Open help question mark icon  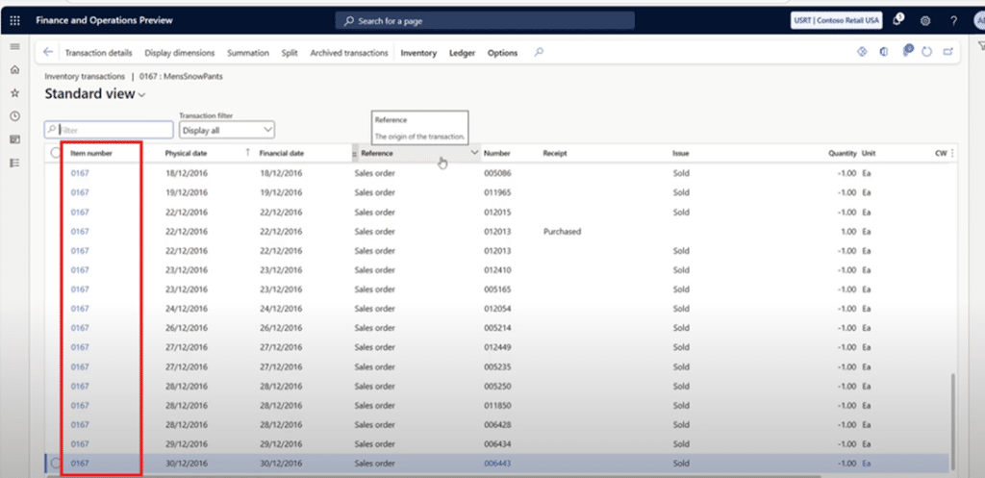point(953,21)
